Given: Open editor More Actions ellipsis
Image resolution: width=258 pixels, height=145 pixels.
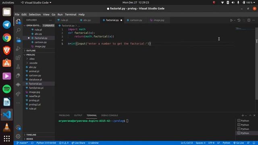Looking at the screenshot, I should (254, 20).
